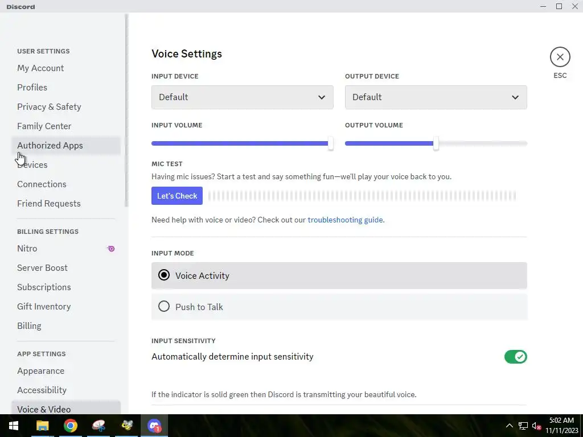
Task: Open the taskbar app beside Chrome
Action: [98, 426]
